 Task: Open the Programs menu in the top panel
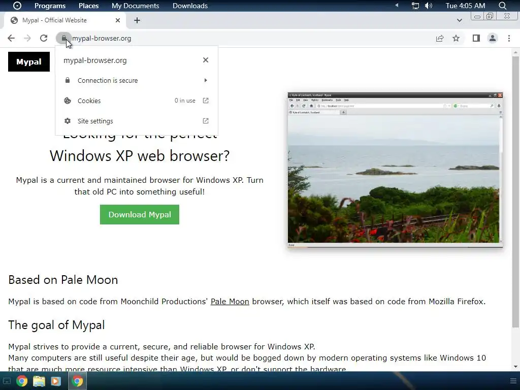(50, 6)
